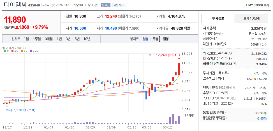Select the 5년 line chart period

click(77, 39)
